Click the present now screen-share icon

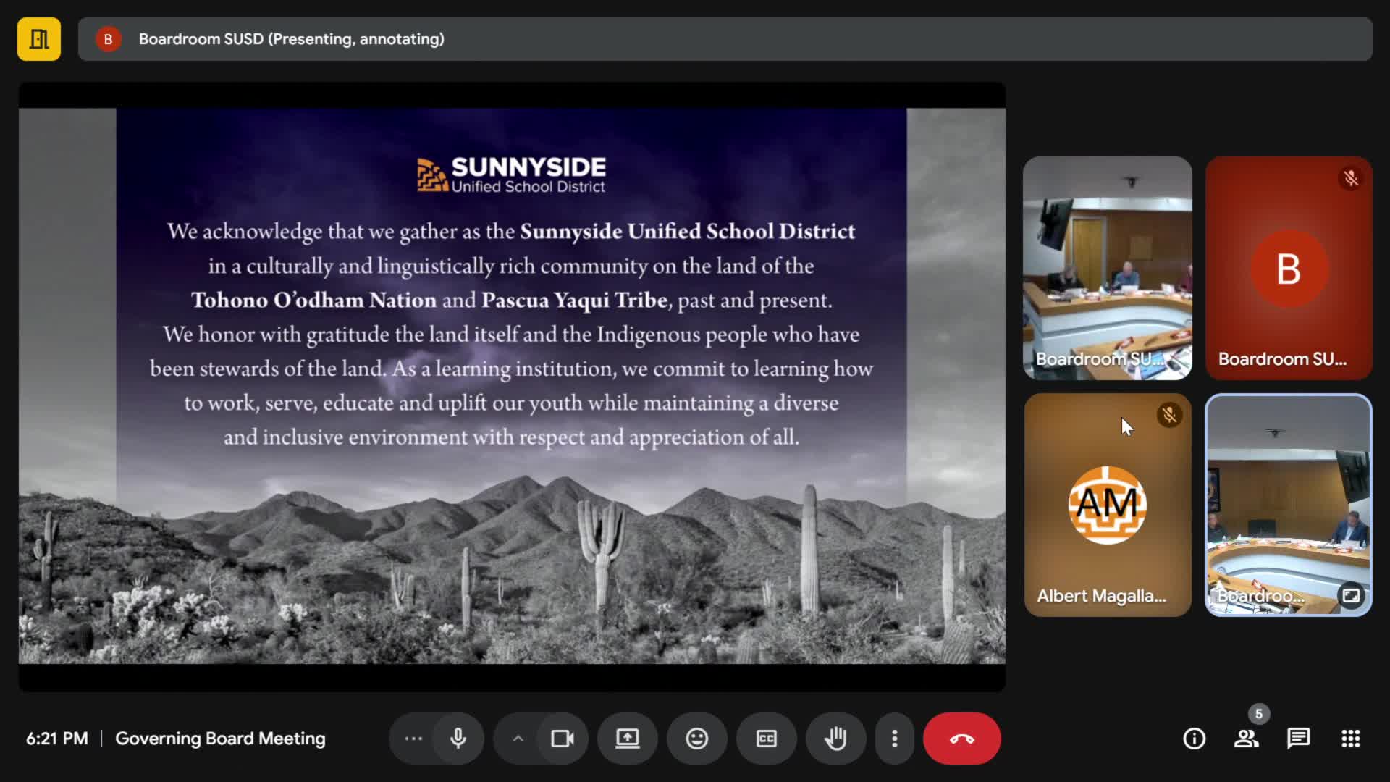click(x=627, y=739)
